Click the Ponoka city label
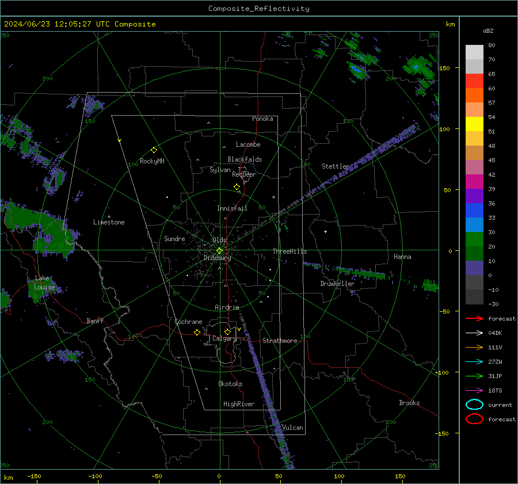The height and width of the screenshot is (484, 518). click(262, 119)
